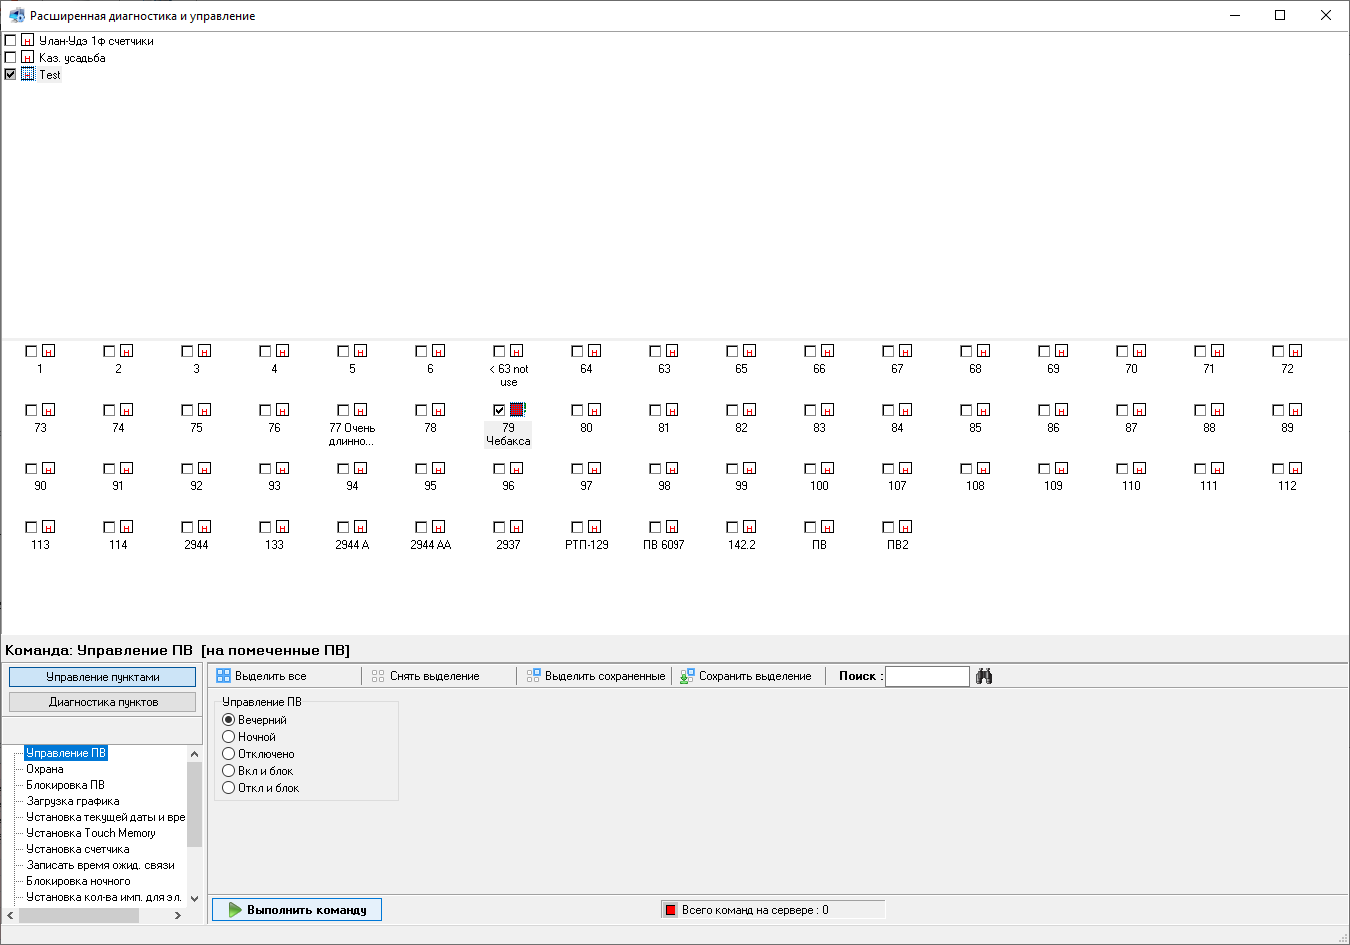1350x945 pixels.
Task: Click the icon of point РТП-129
Action: click(595, 527)
